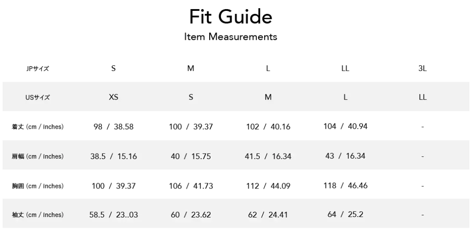Click the "Item Measurements" subtitle
The height and width of the screenshot is (230, 472).
230,37
